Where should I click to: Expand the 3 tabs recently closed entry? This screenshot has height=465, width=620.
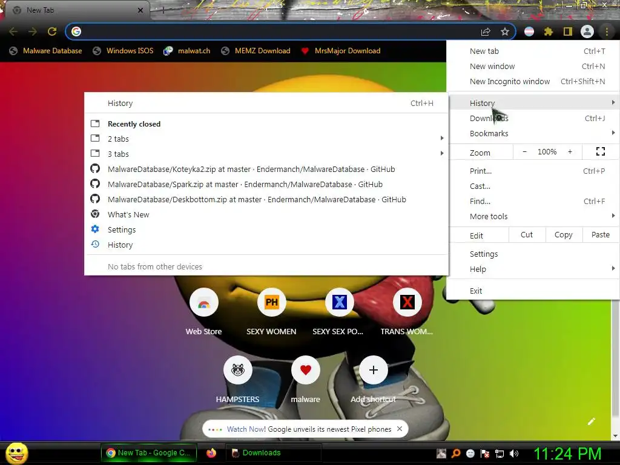click(267, 154)
